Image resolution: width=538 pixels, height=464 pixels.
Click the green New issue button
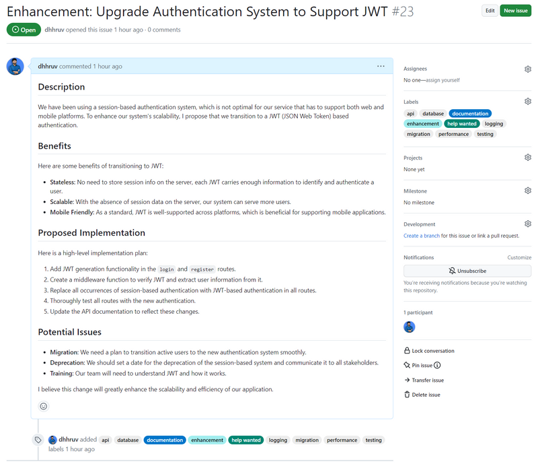point(516,11)
